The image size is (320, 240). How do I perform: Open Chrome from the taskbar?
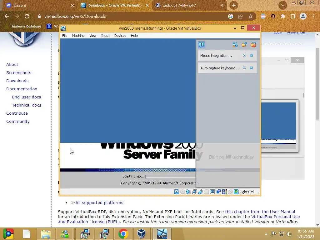pos(123,234)
